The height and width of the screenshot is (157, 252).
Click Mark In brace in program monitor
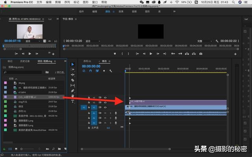pos(122,54)
